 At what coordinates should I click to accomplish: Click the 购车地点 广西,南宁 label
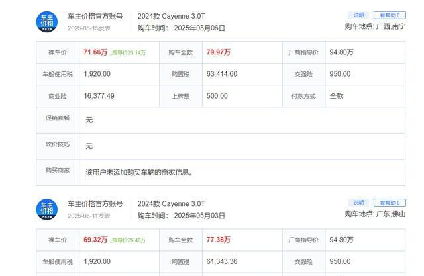pyautogui.click(x=376, y=26)
